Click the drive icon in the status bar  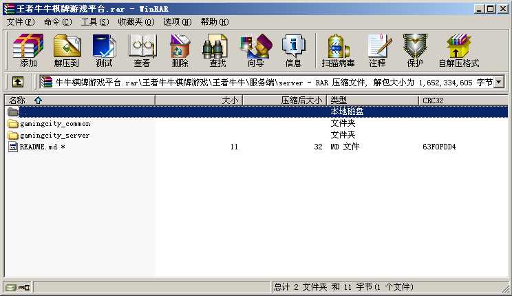[x=11, y=288]
